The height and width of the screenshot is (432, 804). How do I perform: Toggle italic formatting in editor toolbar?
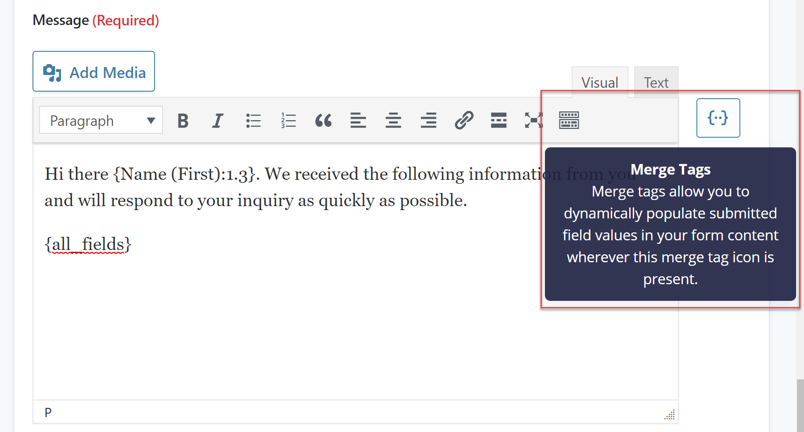tap(218, 121)
